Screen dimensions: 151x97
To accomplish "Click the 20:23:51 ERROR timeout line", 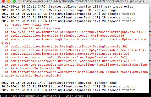I will point(68,90).
